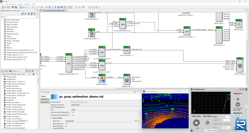Open the Help menu
This screenshot has height=133, width=249.
[33, 4]
